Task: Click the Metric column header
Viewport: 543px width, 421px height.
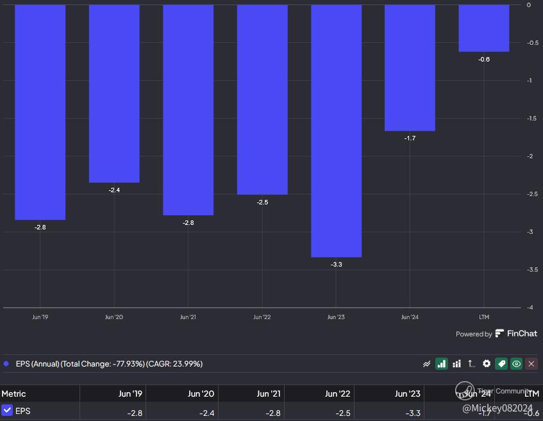Action: 13,393
